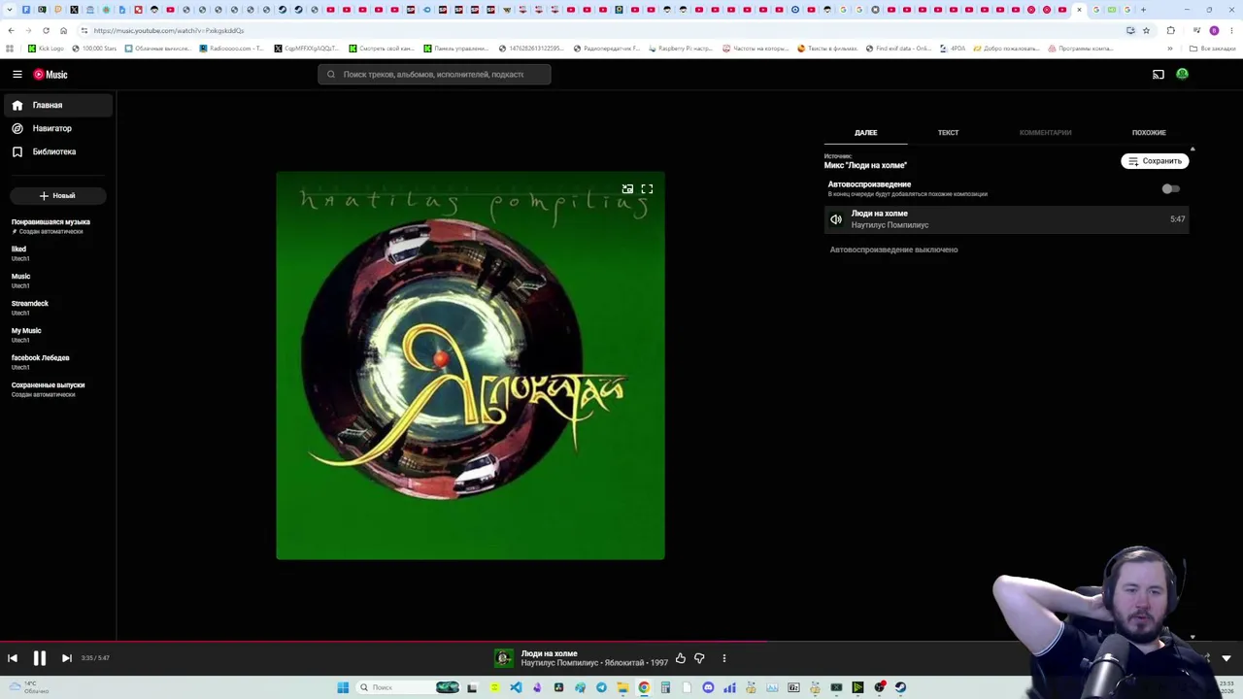Open Навигатор in the sidebar
This screenshot has width=1243, height=699.
tap(57, 128)
